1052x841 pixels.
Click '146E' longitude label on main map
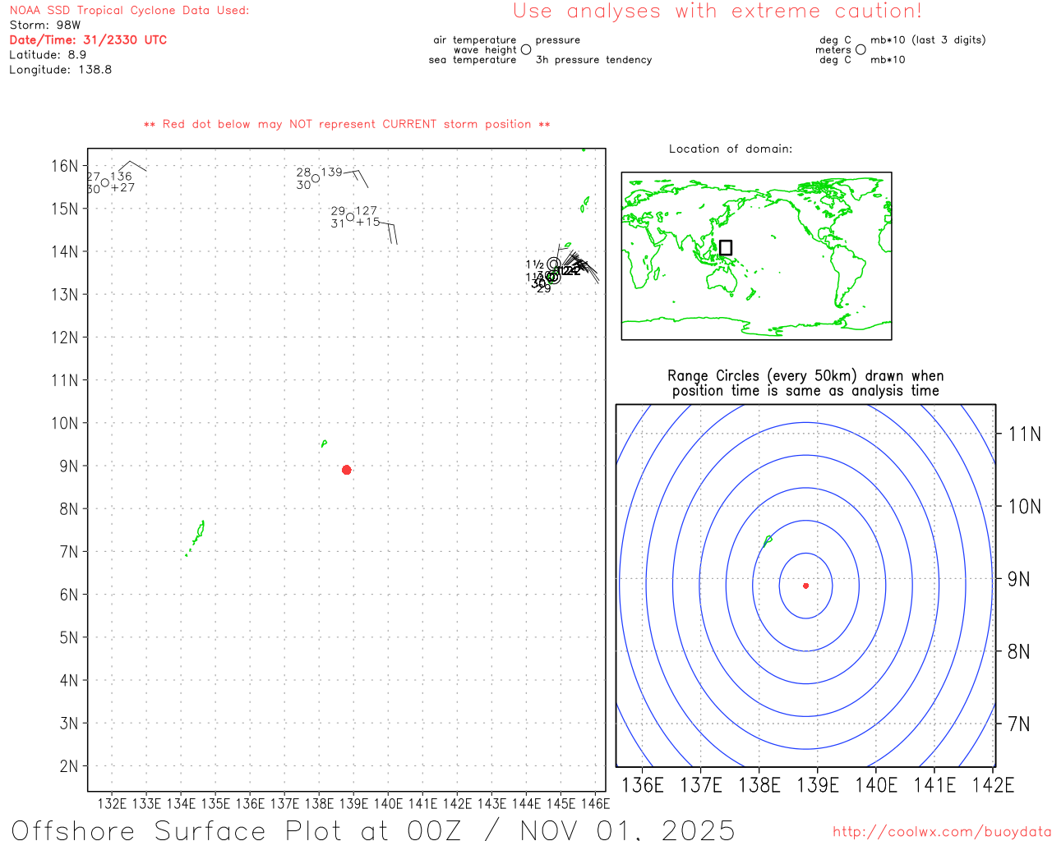(596, 803)
